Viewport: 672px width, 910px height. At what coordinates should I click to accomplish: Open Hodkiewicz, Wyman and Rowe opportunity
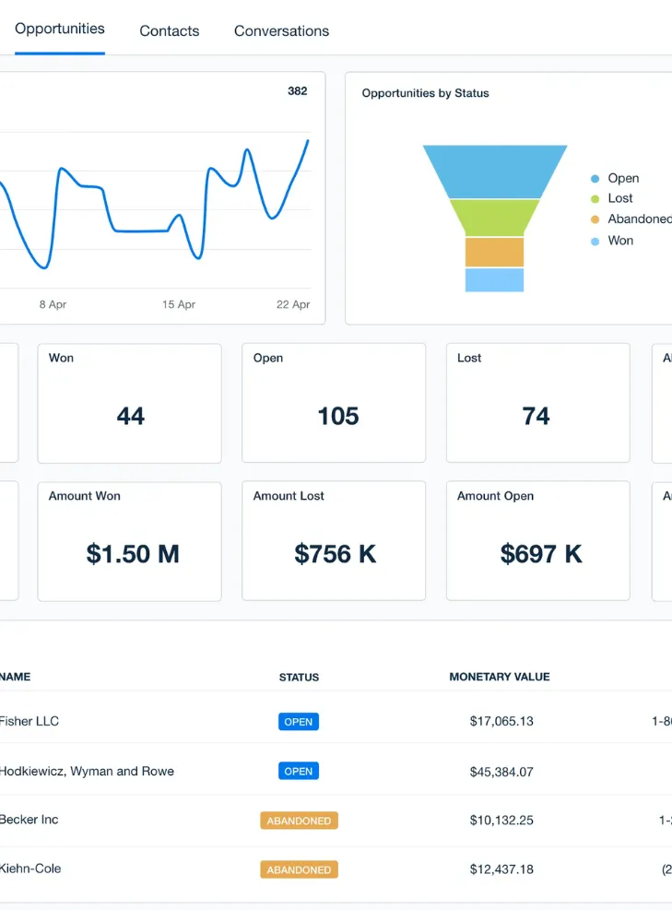[87, 772]
